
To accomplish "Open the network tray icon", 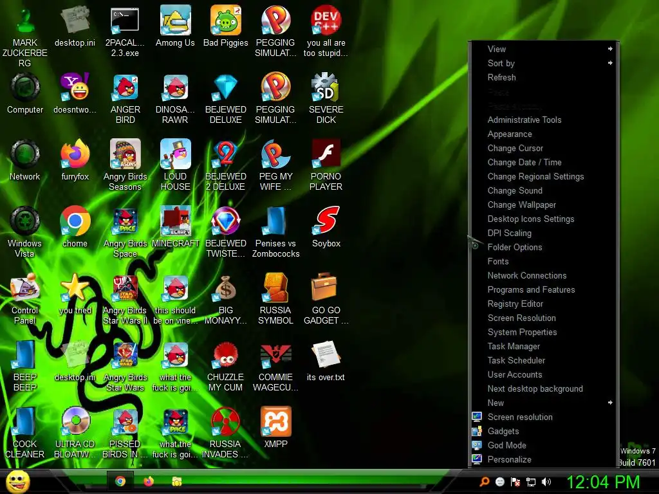I will click(x=531, y=482).
